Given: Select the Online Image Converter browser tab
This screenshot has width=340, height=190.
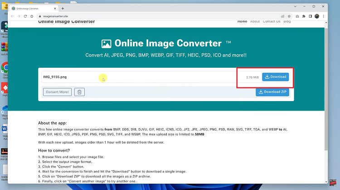Looking at the screenshot, I should pos(34,9).
